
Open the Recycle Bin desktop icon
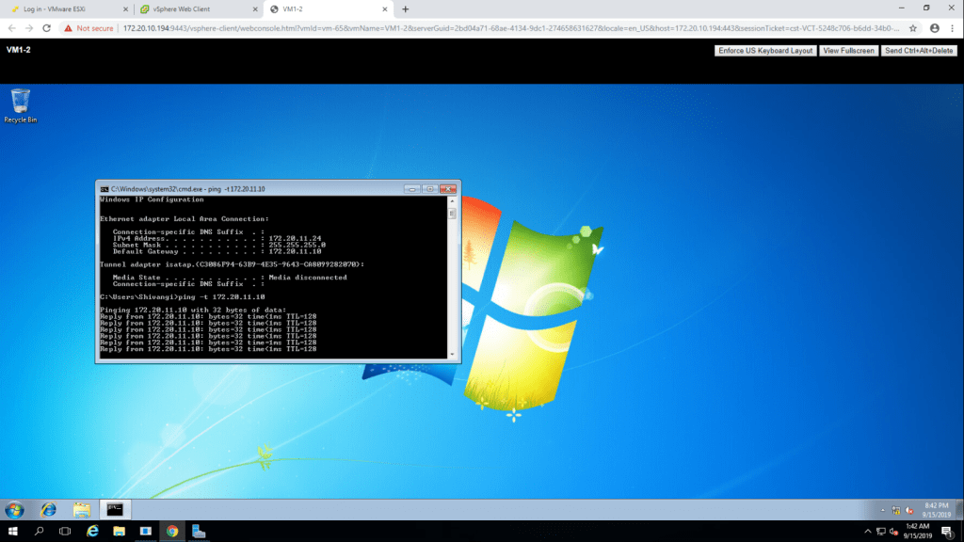(x=20, y=104)
